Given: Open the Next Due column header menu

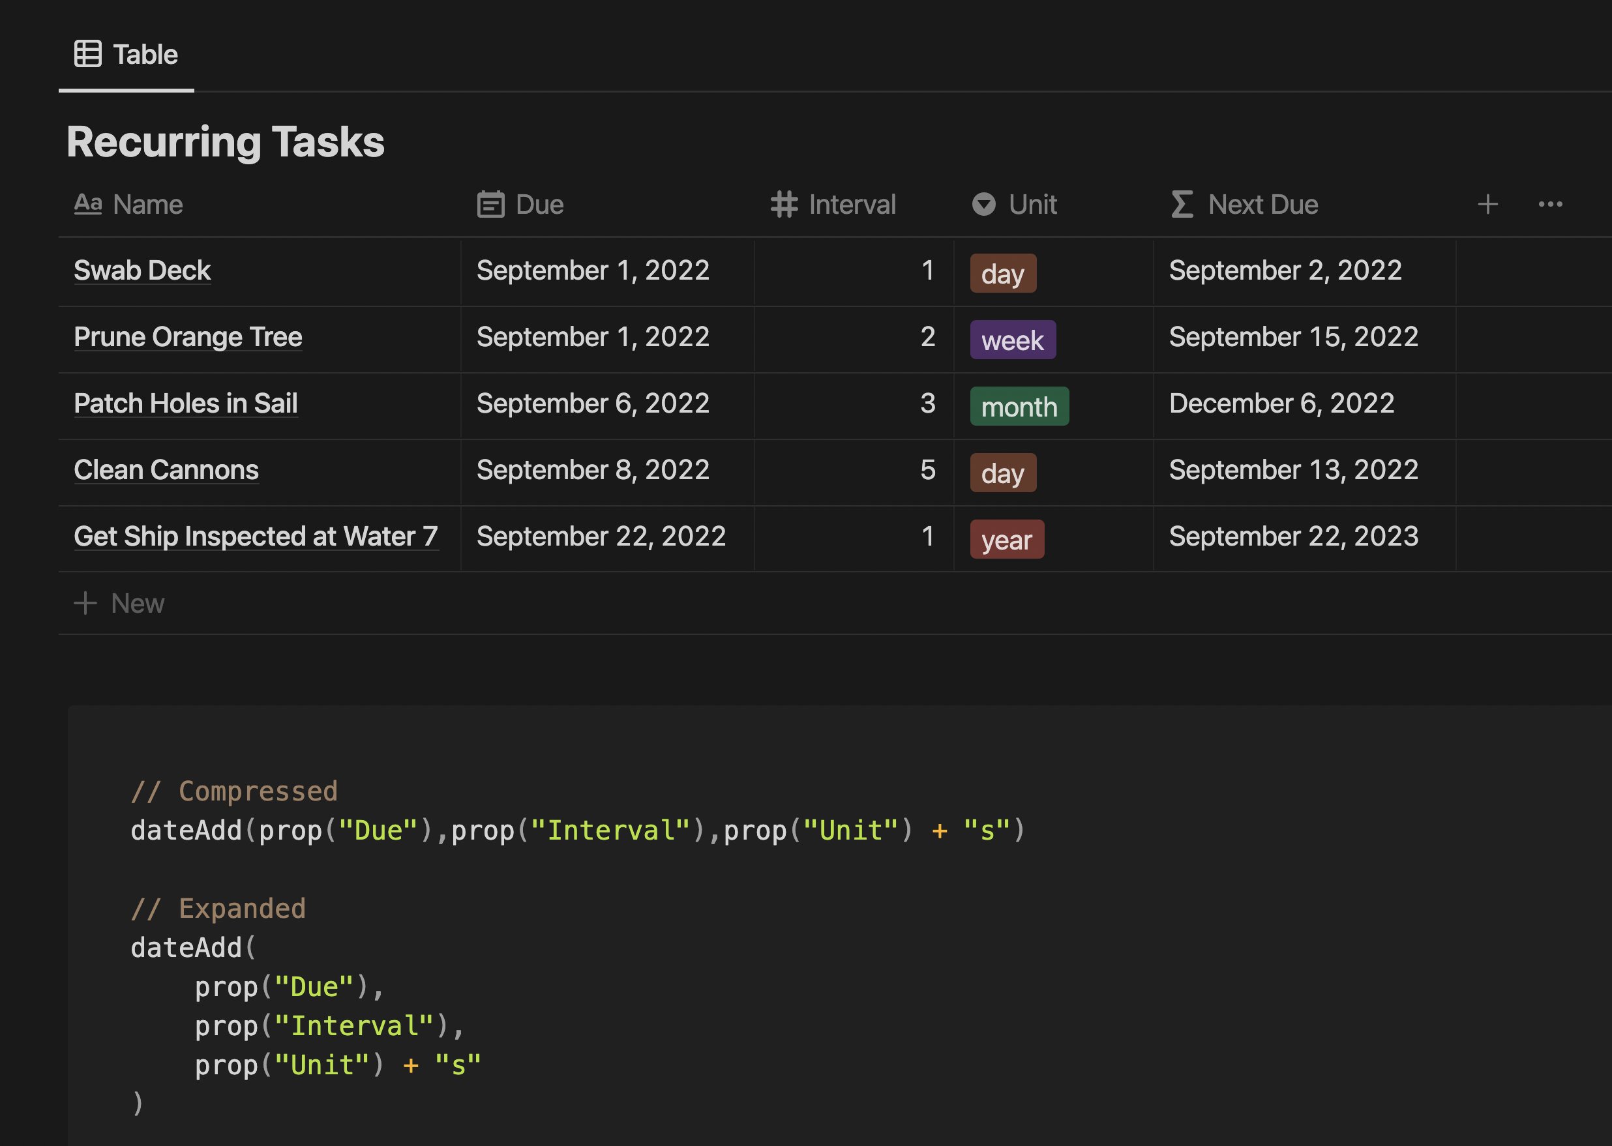Looking at the screenshot, I should (x=1262, y=204).
